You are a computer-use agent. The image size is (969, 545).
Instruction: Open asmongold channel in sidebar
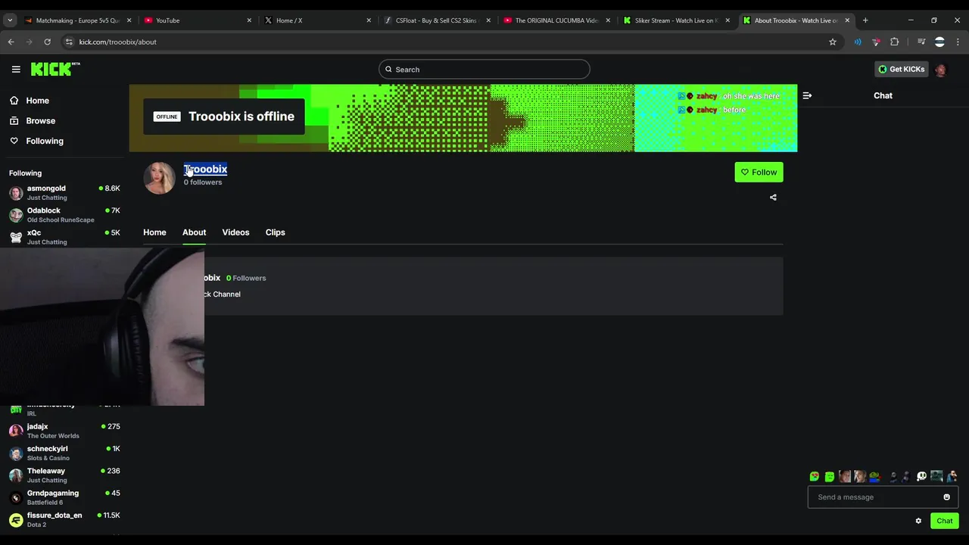[x=64, y=192]
